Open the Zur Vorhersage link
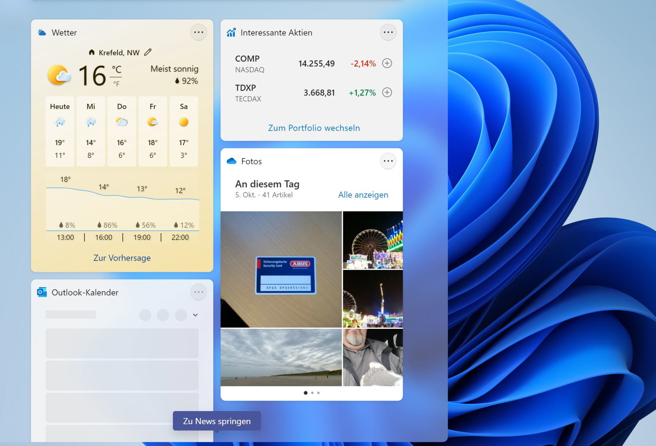Screen dimensions: 656x446 [x=122, y=258]
